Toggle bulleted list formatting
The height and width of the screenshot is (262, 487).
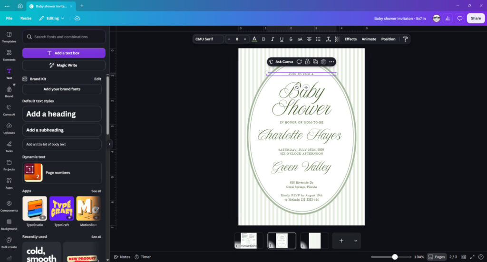pos(318,39)
